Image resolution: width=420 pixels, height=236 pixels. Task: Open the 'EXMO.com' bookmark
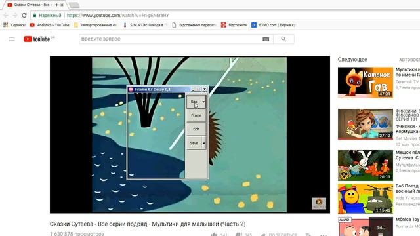point(274,25)
